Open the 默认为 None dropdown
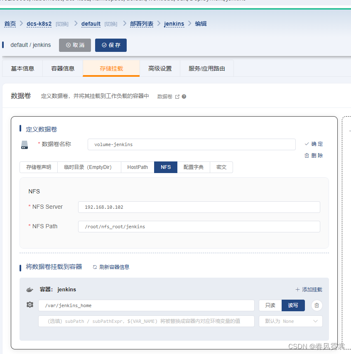351x354 pixels. 290,321
